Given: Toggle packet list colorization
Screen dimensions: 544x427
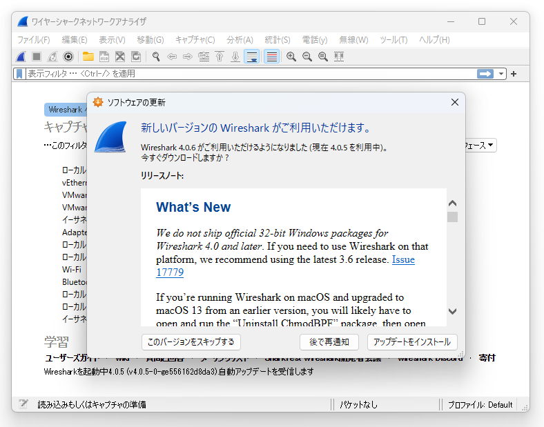Looking at the screenshot, I should tap(271, 57).
